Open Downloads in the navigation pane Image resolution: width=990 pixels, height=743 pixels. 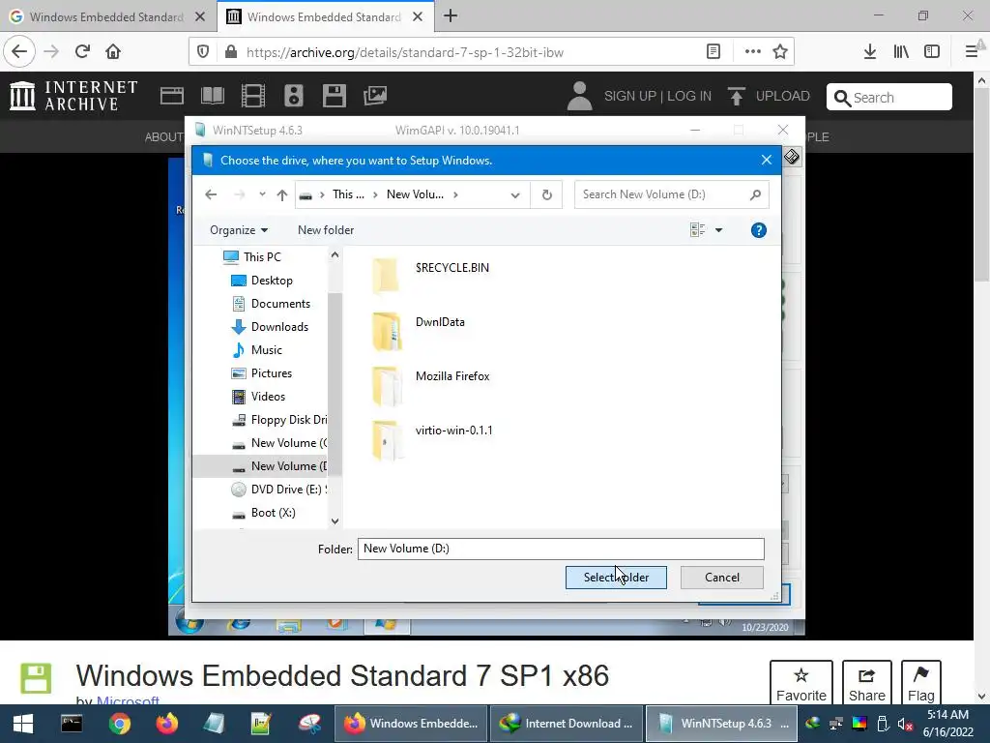pos(279,327)
